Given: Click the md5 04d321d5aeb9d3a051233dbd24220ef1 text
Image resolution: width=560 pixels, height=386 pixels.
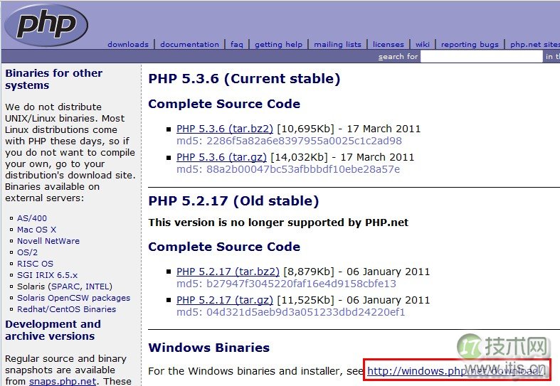Looking at the screenshot, I should tap(291, 313).
